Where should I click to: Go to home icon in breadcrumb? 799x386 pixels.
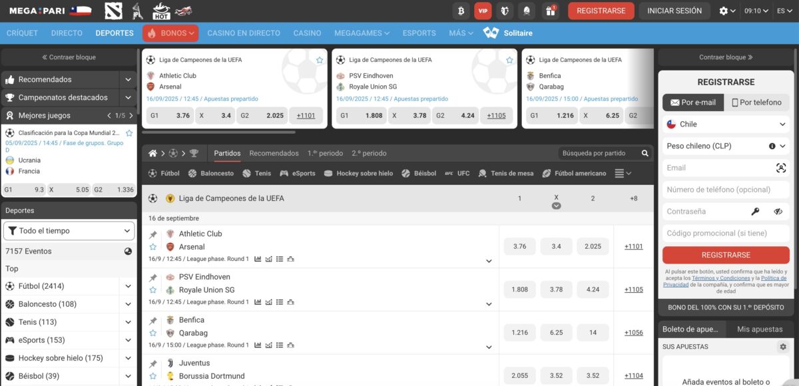point(152,153)
